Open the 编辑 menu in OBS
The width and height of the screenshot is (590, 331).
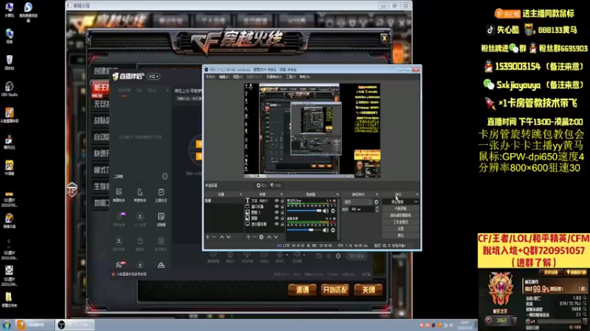pyautogui.click(x=223, y=77)
